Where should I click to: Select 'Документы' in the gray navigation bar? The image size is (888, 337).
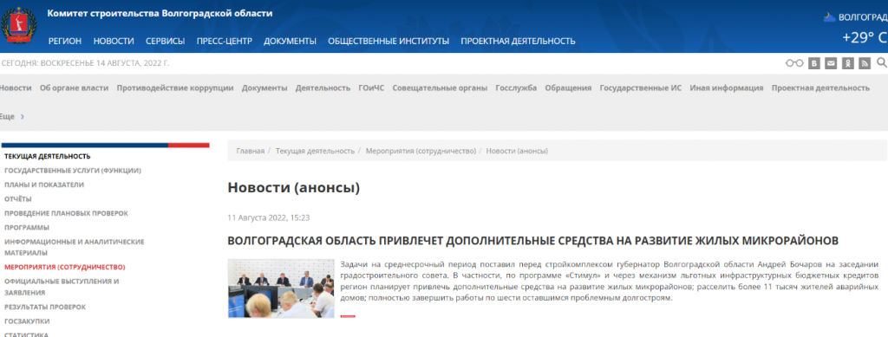264,87
